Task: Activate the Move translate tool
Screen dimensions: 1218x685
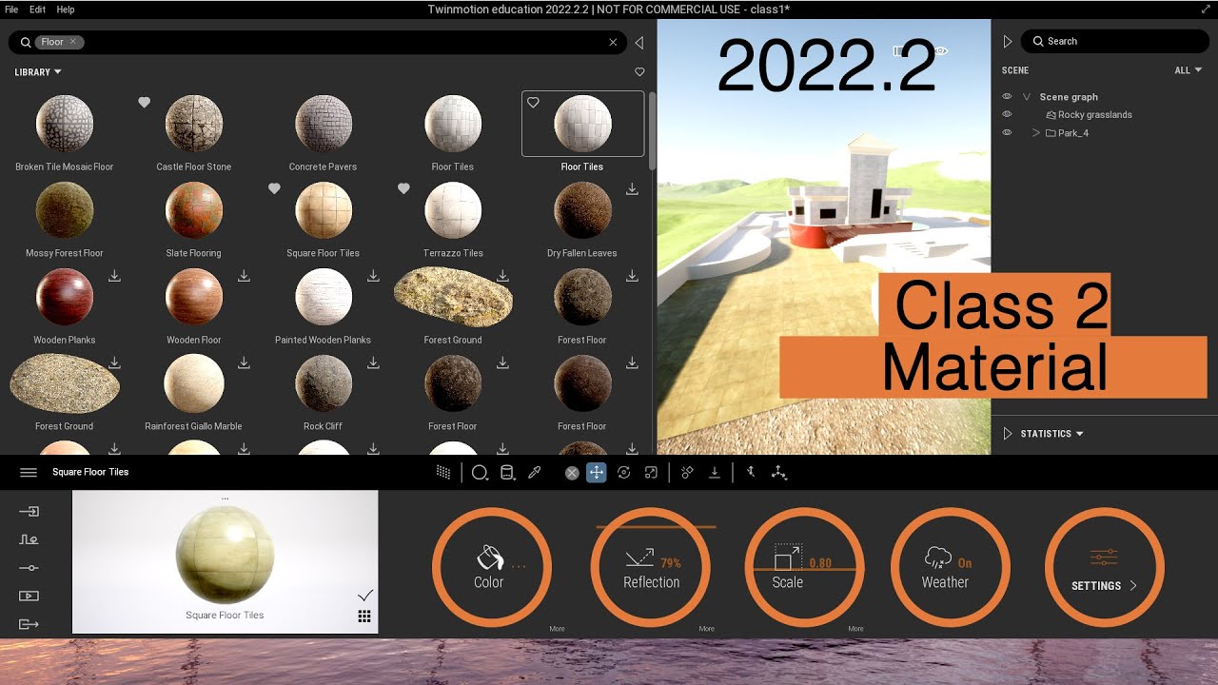Action: click(597, 473)
